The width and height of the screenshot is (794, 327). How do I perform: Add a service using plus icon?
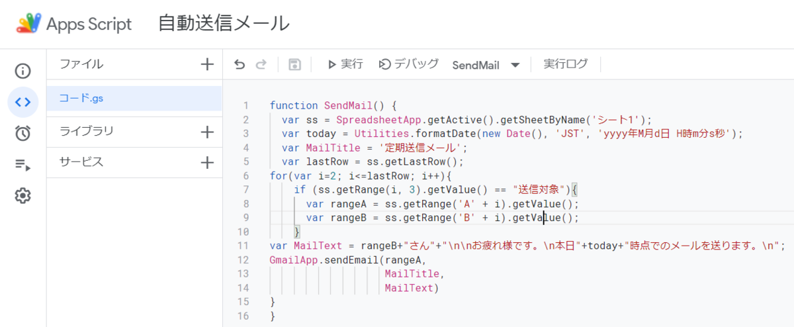point(207,162)
